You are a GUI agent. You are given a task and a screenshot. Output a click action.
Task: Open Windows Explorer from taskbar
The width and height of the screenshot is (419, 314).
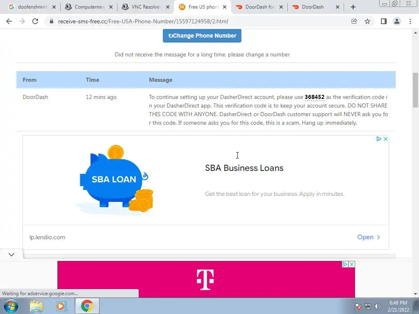coord(36,306)
